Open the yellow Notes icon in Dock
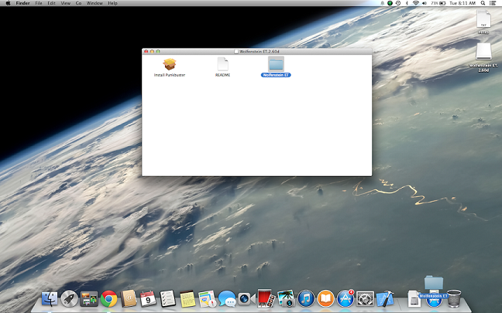This screenshot has width=502, height=313. tap(187, 299)
